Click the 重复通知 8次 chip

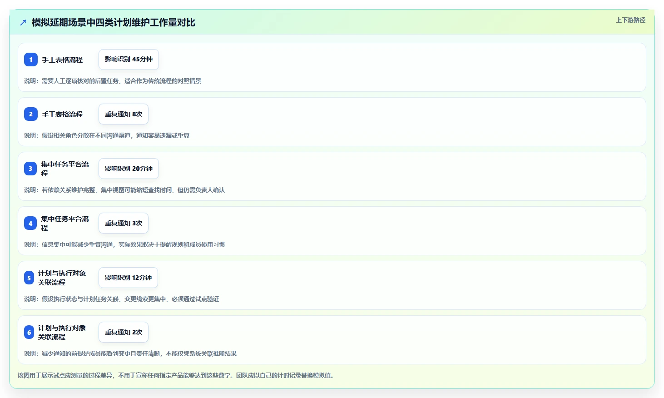pyautogui.click(x=124, y=114)
